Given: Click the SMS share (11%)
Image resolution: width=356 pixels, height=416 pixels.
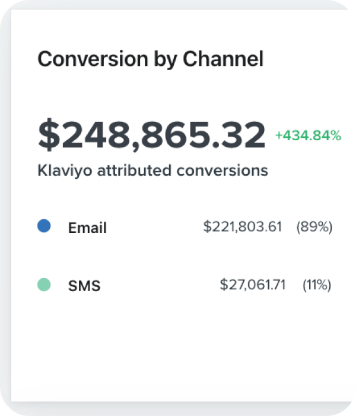Looking at the screenshot, I should (317, 285).
